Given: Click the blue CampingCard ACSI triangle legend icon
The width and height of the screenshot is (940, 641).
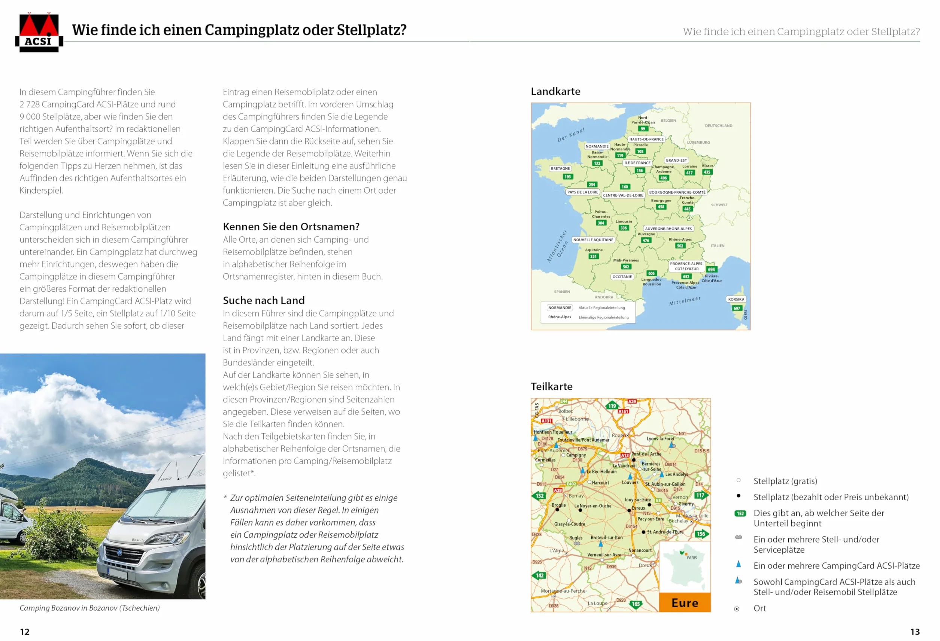Looking at the screenshot, I should pos(738,564).
